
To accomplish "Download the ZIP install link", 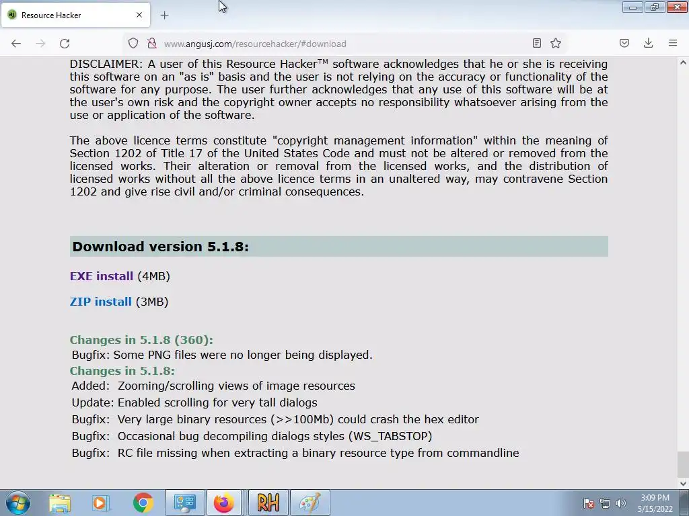I will coord(101,302).
